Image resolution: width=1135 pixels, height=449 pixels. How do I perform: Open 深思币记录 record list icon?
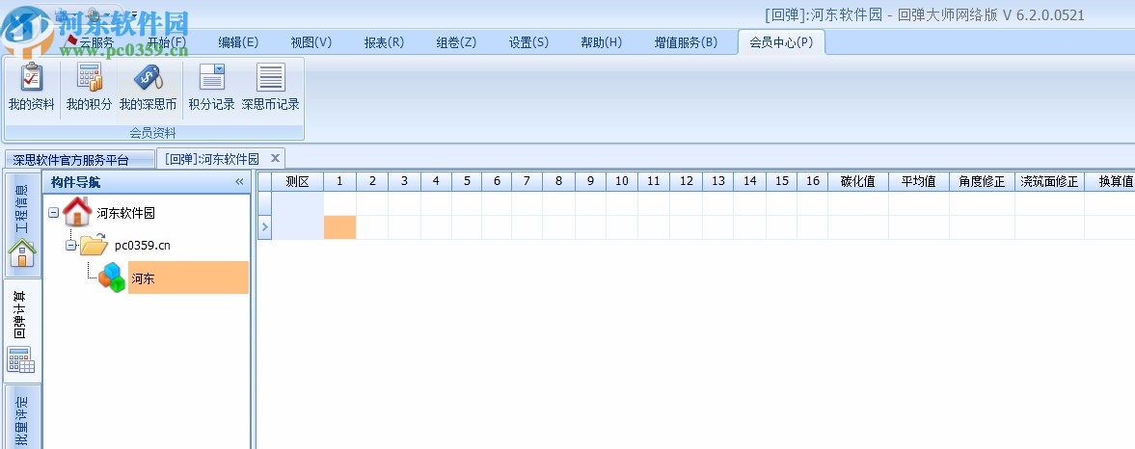(271, 78)
